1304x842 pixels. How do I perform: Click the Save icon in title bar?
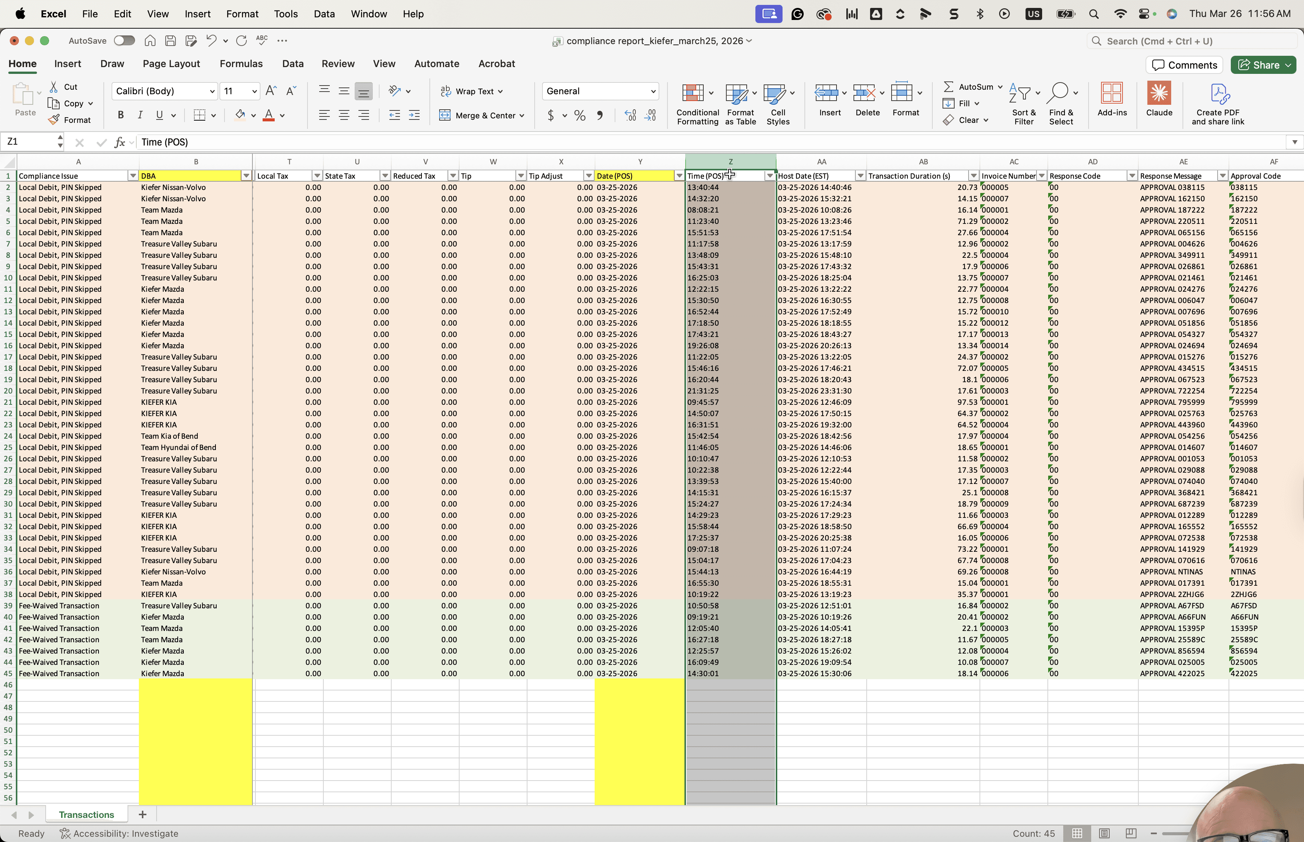pyautogui.click(x=170, y=40)
